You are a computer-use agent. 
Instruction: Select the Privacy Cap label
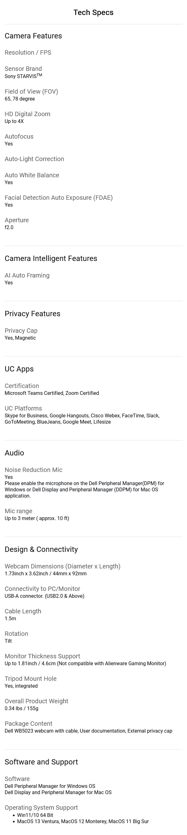click(21, 331)
